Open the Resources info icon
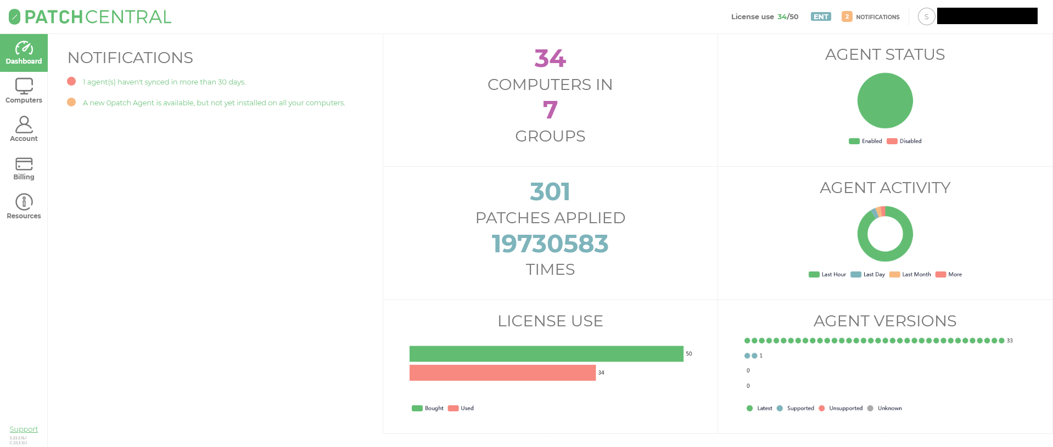The width and height of the screenshot is (1053, 447). [x=24, y=202]
